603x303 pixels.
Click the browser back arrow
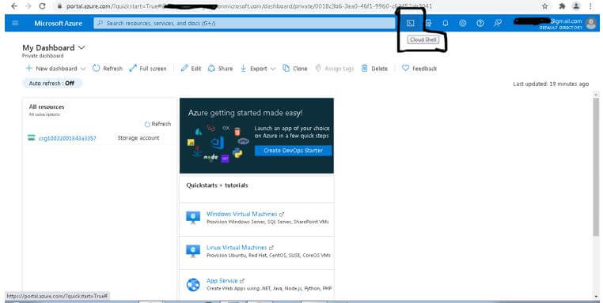click(x=14, y=6)
